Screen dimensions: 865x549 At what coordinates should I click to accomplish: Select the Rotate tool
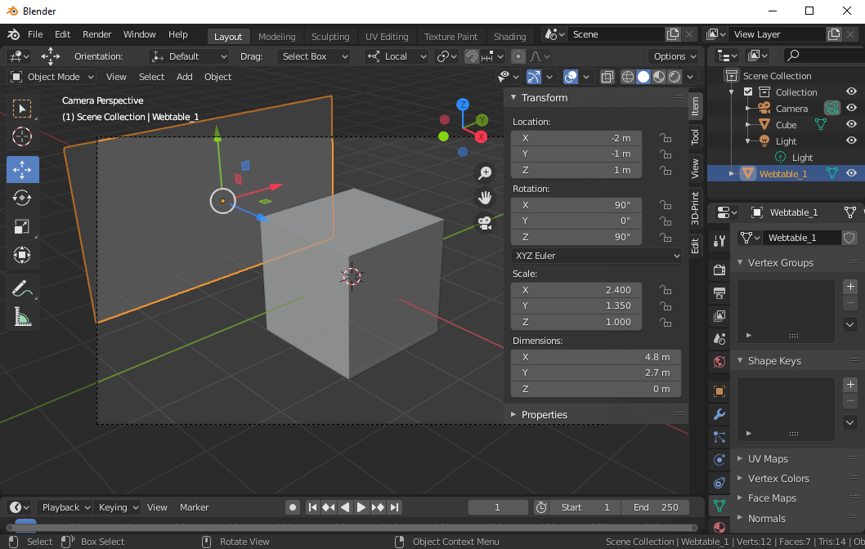tap(22, 198)
